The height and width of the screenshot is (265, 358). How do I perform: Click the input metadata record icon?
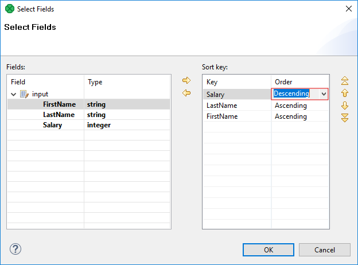pos(24,94)
